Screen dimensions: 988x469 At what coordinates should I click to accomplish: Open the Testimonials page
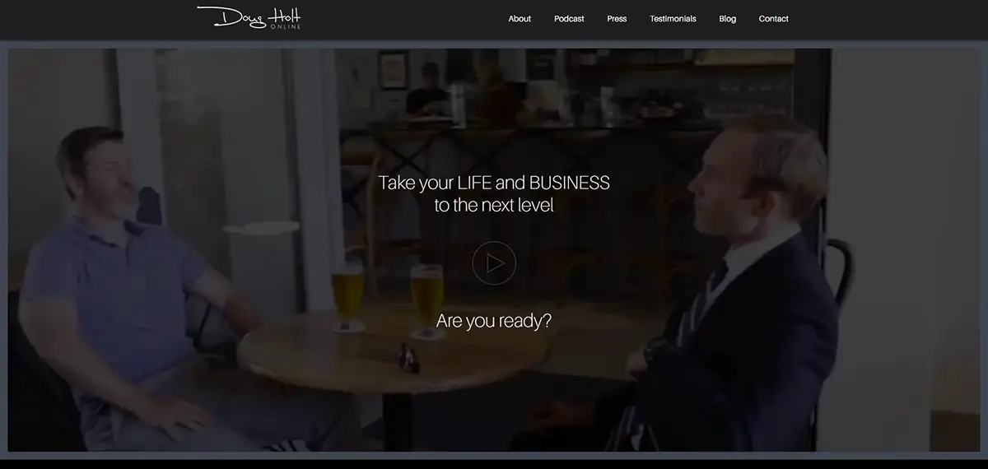click(x=673, y=19)
